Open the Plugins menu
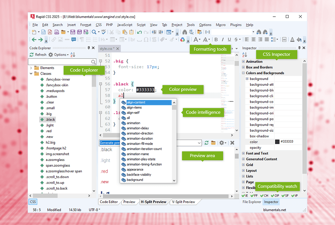This screenshot has width=335, height=225. [x=236, y=25]
